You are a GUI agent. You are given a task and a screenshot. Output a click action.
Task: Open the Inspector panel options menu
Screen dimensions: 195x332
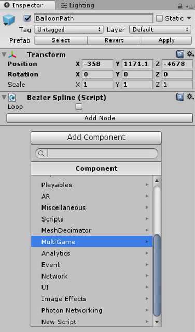(190, 6)
